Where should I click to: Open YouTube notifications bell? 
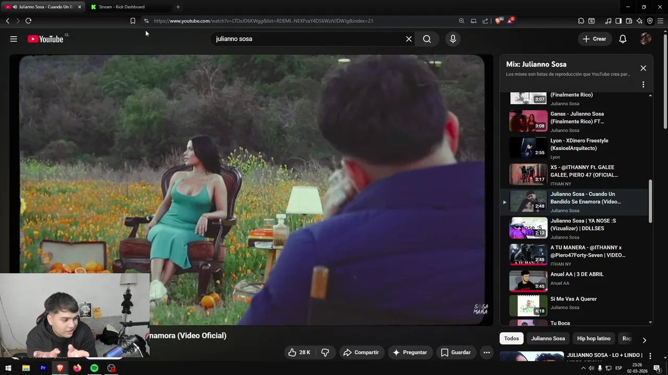click(623, 39)
